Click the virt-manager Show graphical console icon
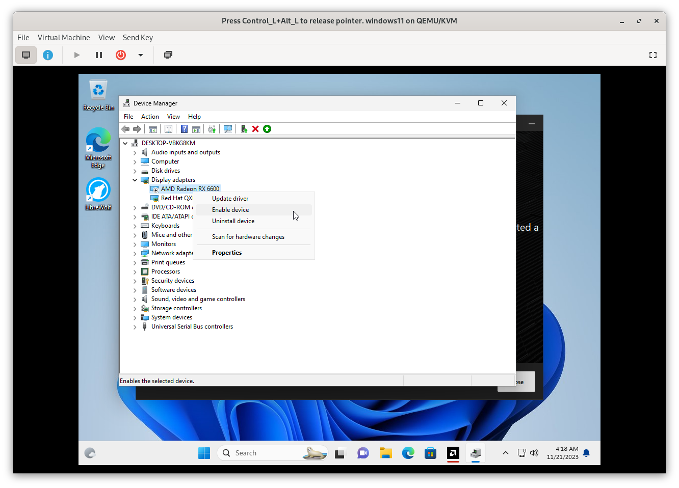 [x=26, y=55]
